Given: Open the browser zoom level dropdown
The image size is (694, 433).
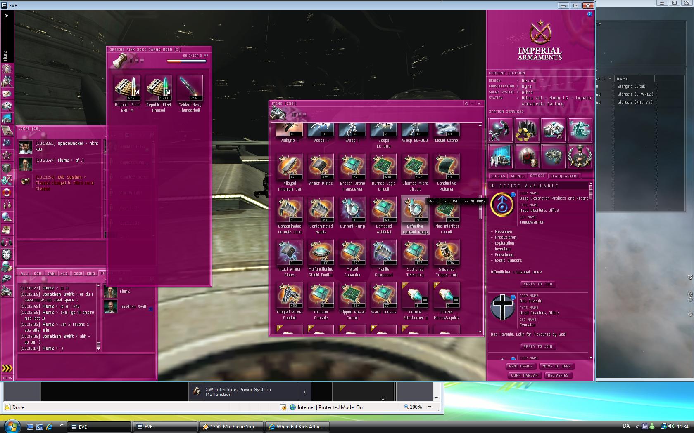Looking at the screenshot, I should click(430, 407).
